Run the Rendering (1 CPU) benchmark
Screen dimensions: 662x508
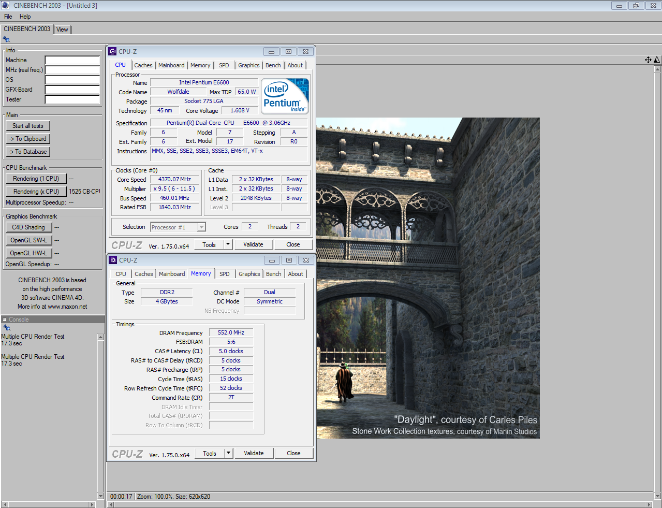(36, 179)
